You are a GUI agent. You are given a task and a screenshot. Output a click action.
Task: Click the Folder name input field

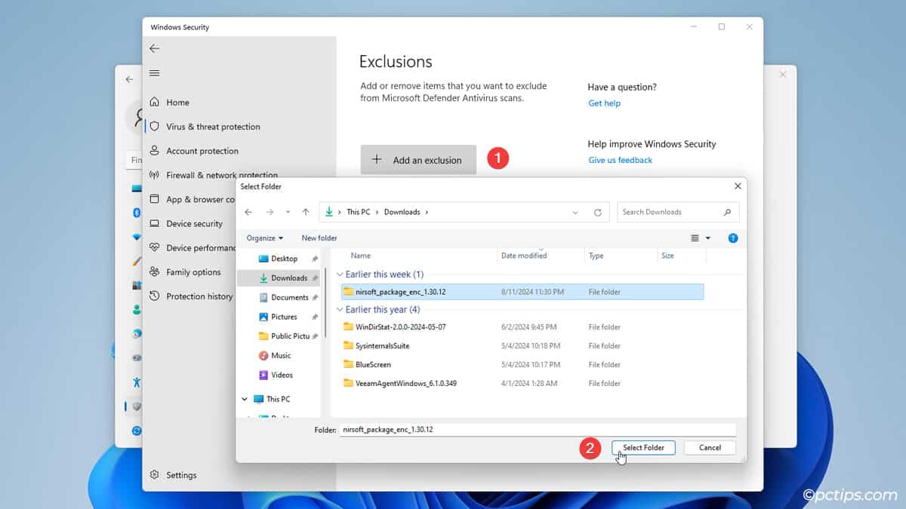(537, 429)
